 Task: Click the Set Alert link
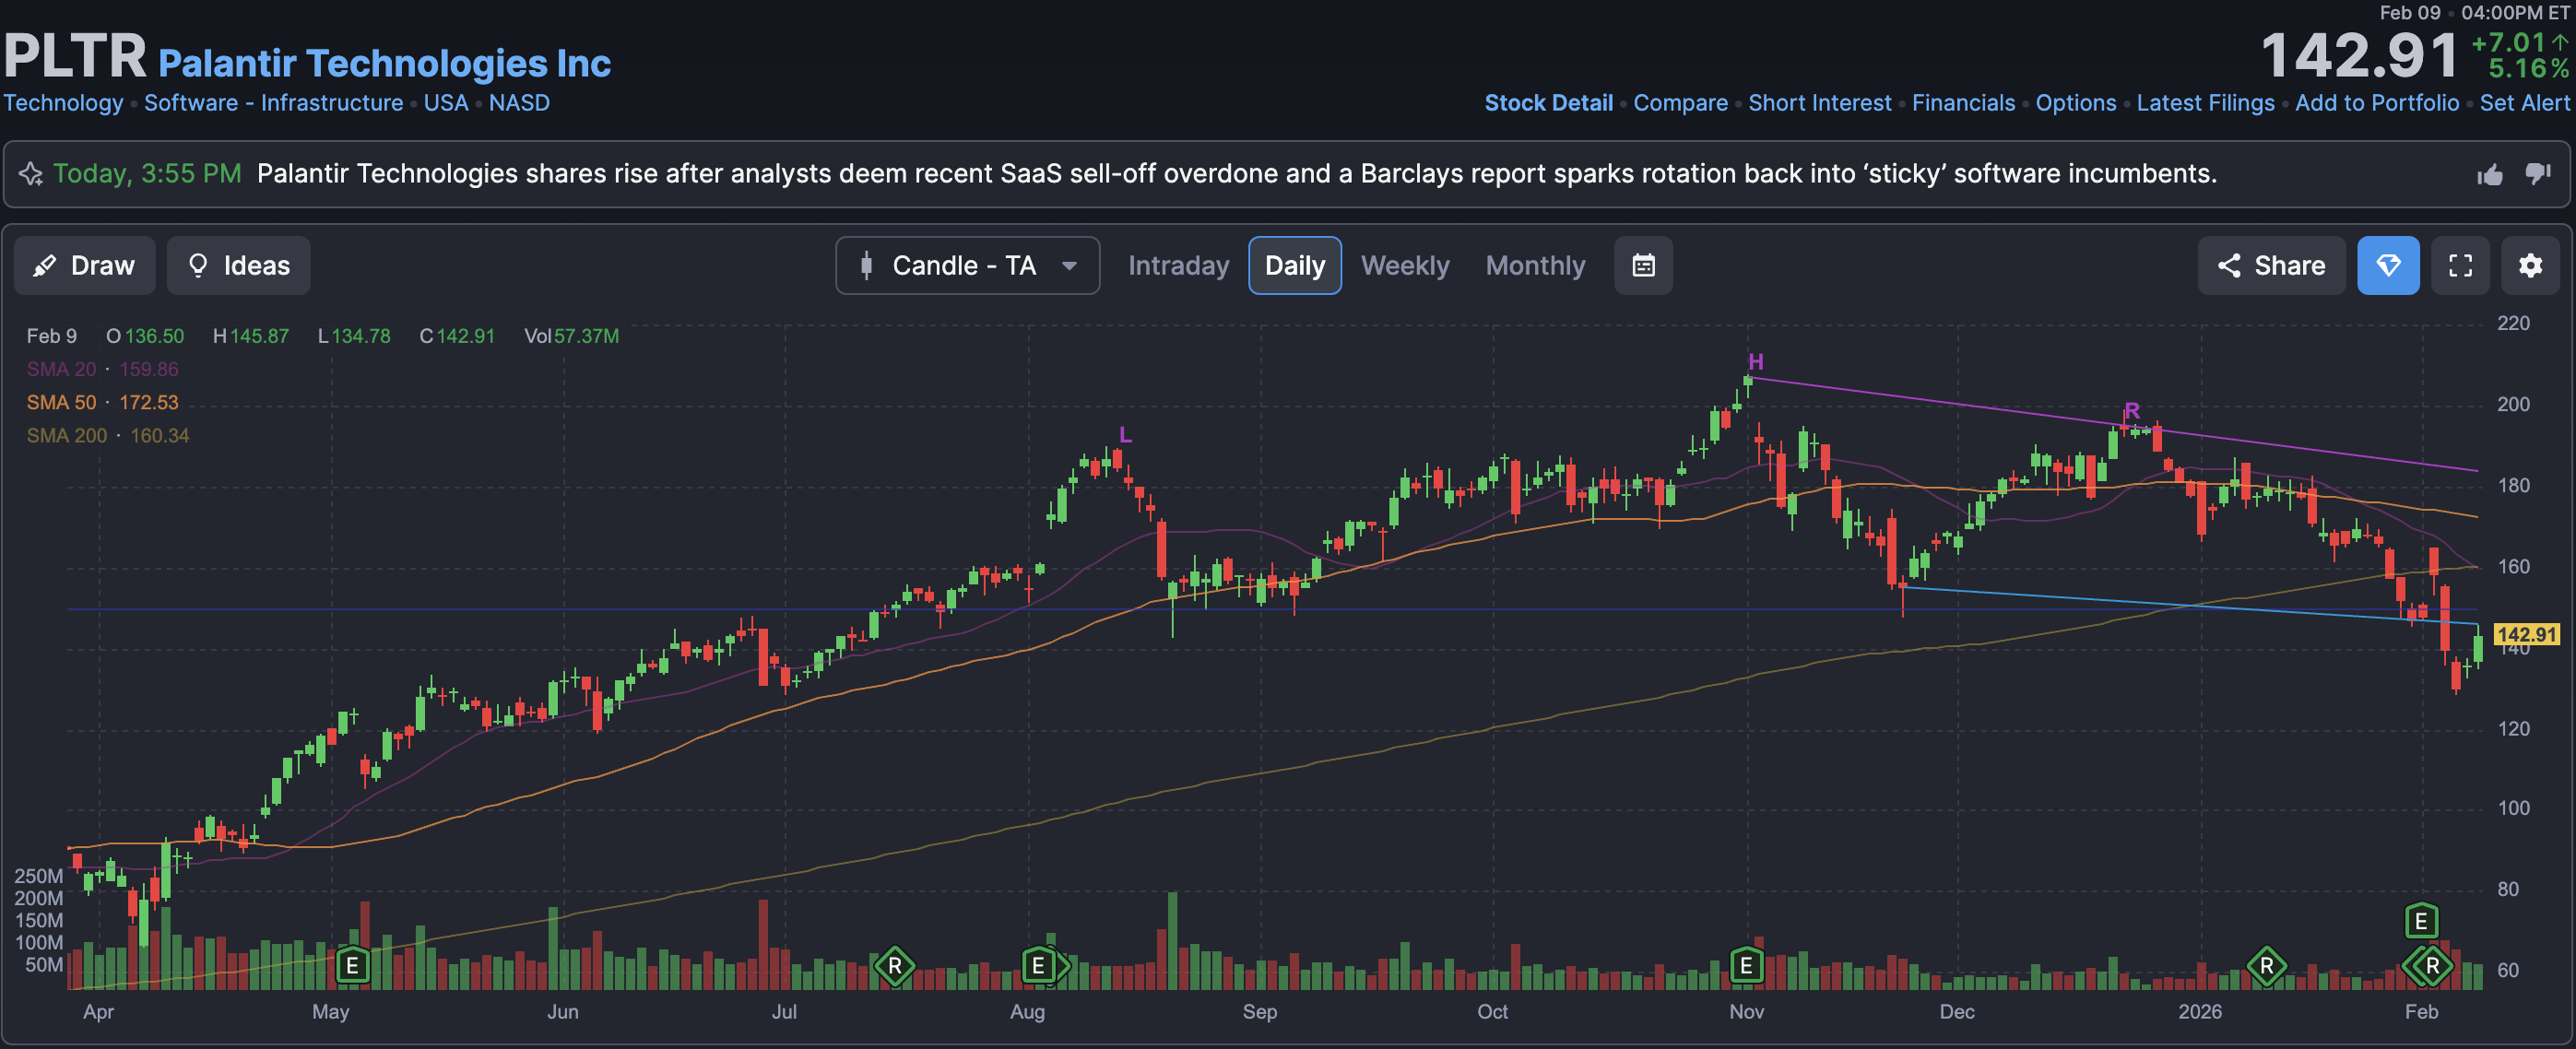pyautogui.click(x=2524, y=103)
